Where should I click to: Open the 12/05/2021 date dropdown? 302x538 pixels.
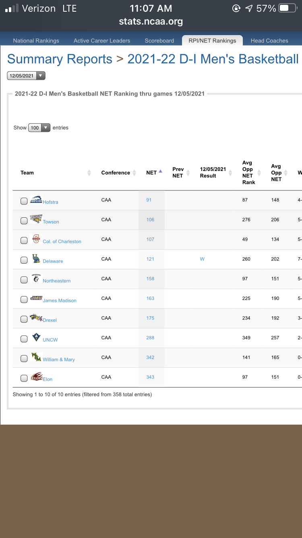click(x=26, y=75)
